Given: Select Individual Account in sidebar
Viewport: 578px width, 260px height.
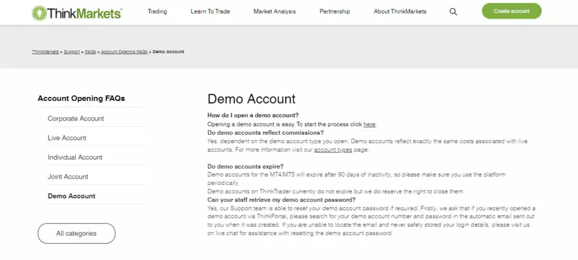Looking at the screenshot, I should click(75, 157).
